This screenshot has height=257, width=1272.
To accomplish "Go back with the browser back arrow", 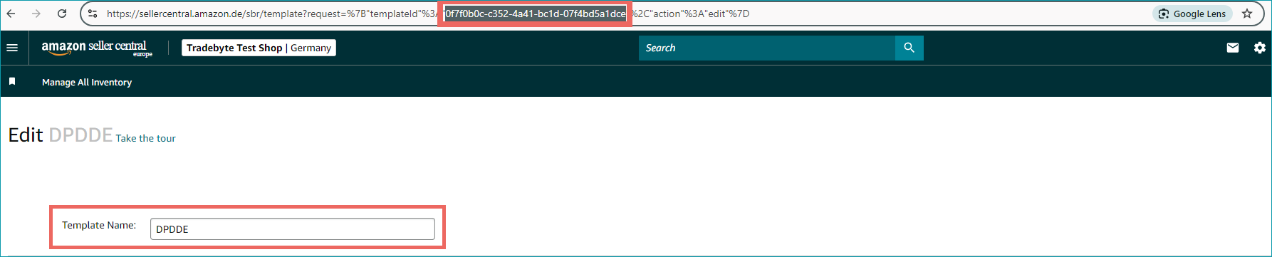I will click(x=11, y=14).
